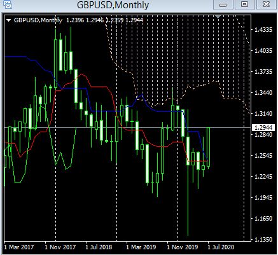Viewport: 278px width, 255px height.
Task: Click the 1 Mar 2017 date label
Action: pyautogui.click(x=18, y=247)
